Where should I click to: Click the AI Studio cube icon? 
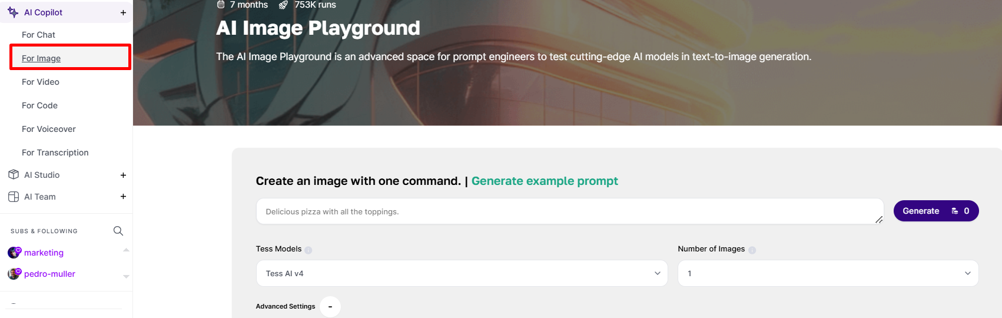(x=14, y=175)
